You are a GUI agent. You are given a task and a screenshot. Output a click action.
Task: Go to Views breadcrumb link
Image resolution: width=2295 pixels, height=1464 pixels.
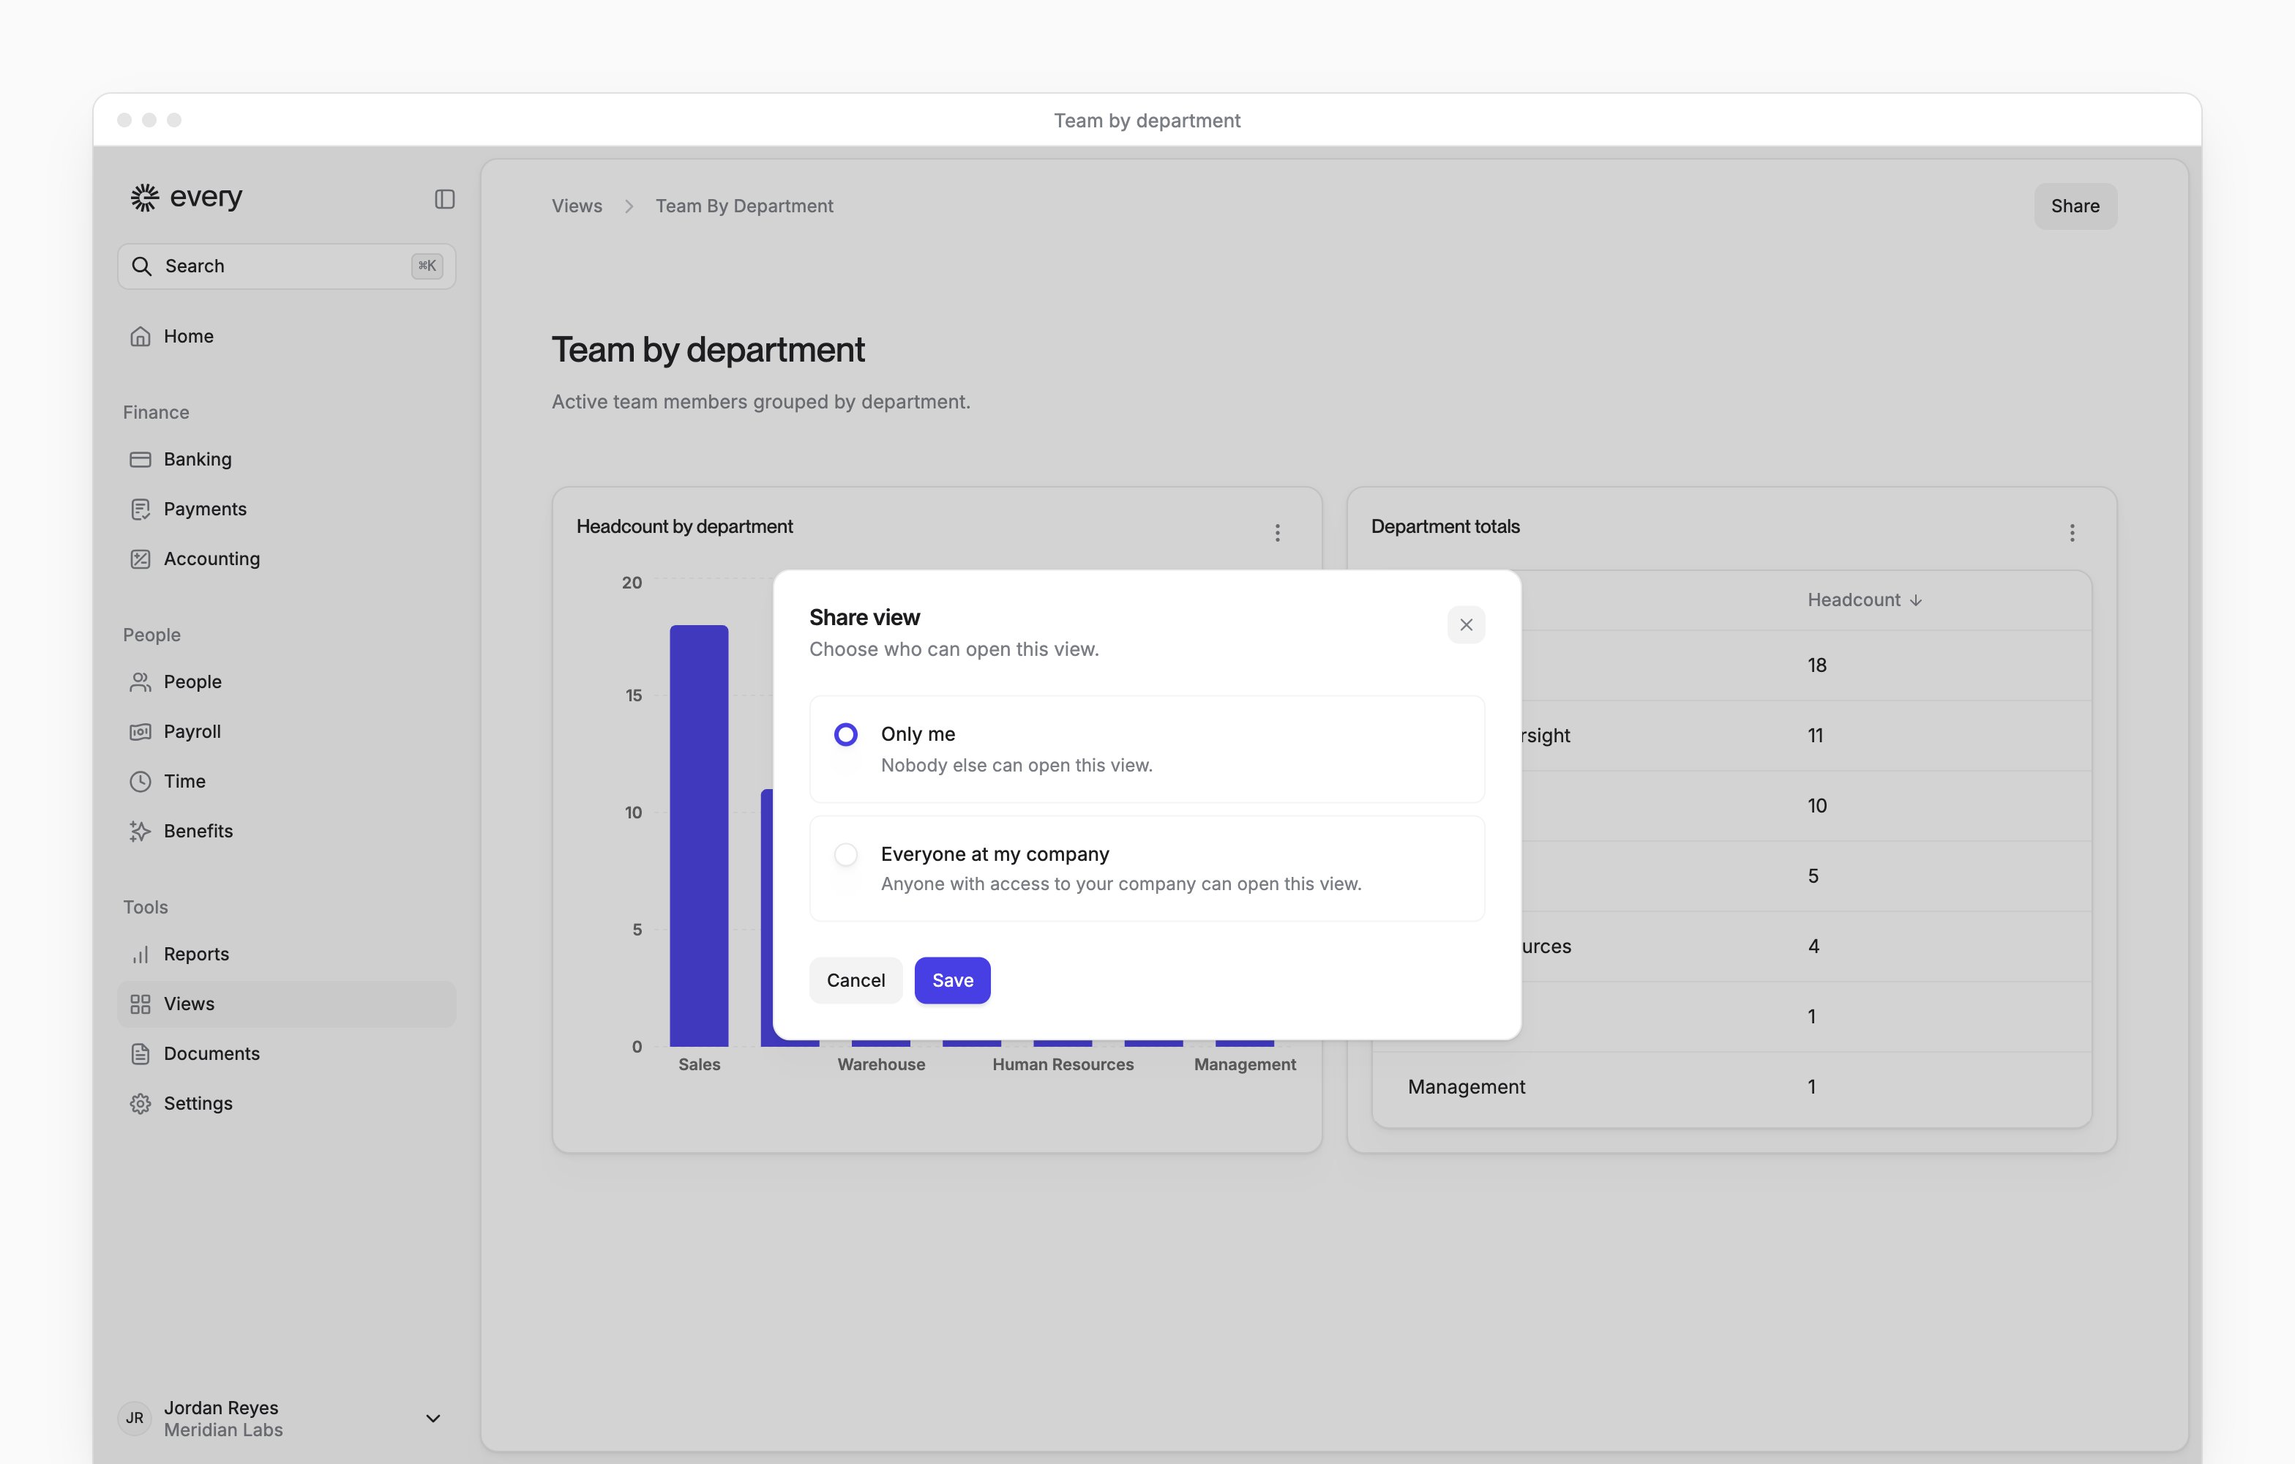[577, 206]
